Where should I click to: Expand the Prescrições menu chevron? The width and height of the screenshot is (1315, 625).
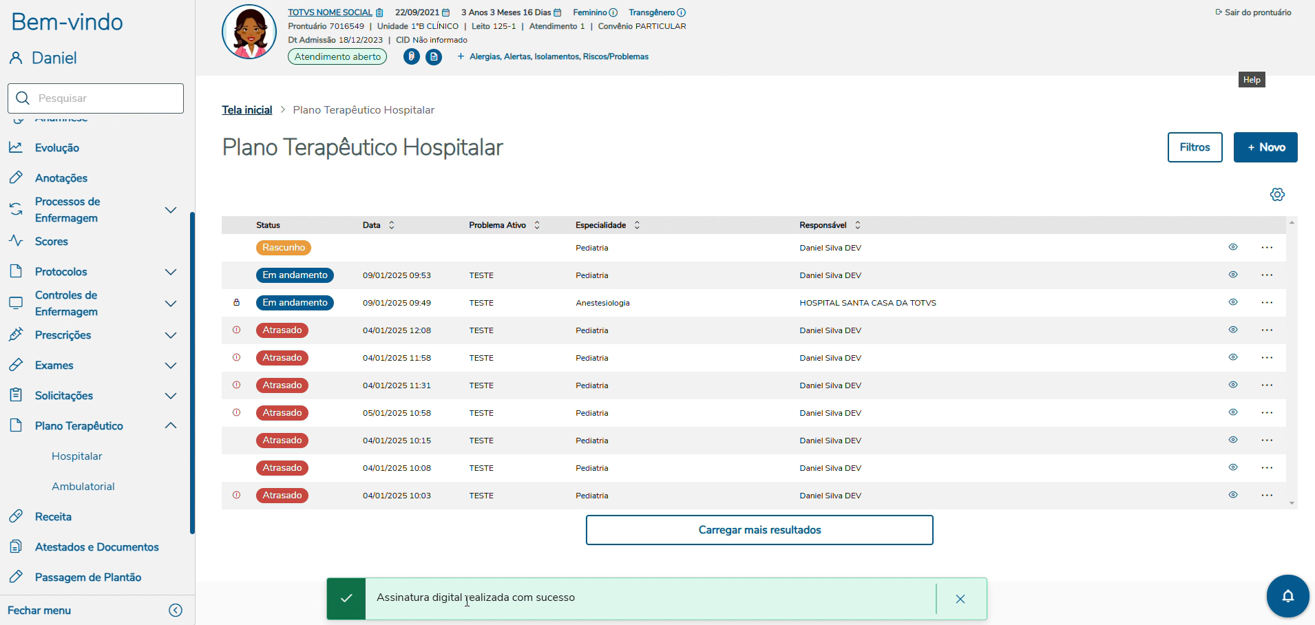point(171,335)
